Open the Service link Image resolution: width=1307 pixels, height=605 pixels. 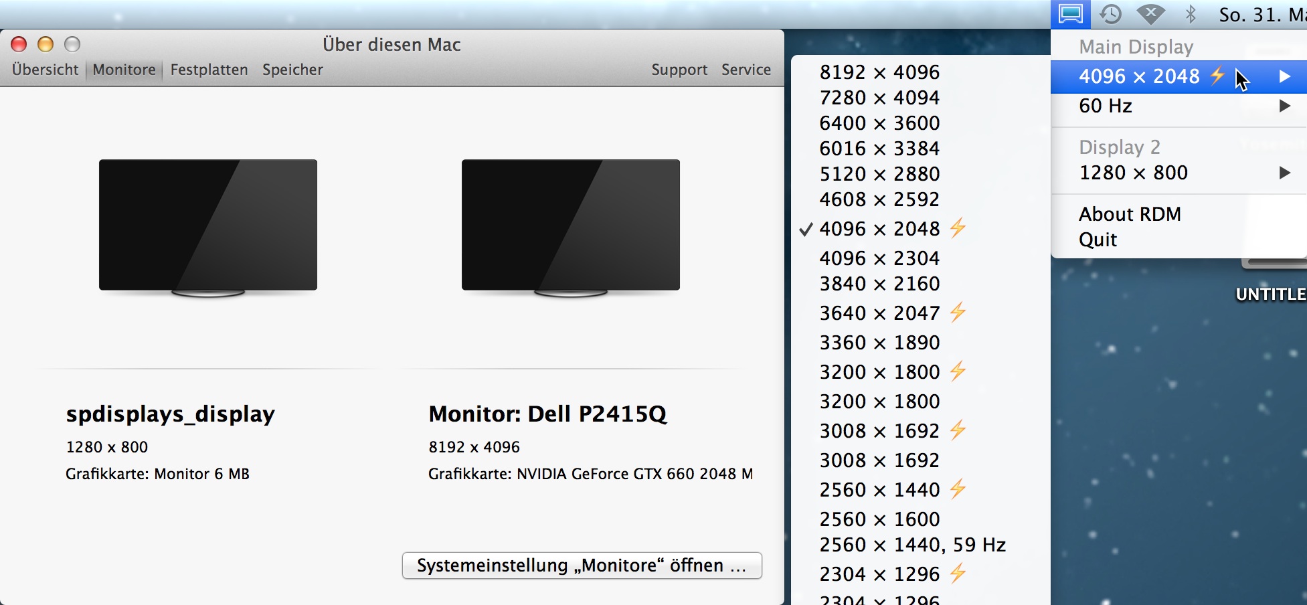click(746, 70)
